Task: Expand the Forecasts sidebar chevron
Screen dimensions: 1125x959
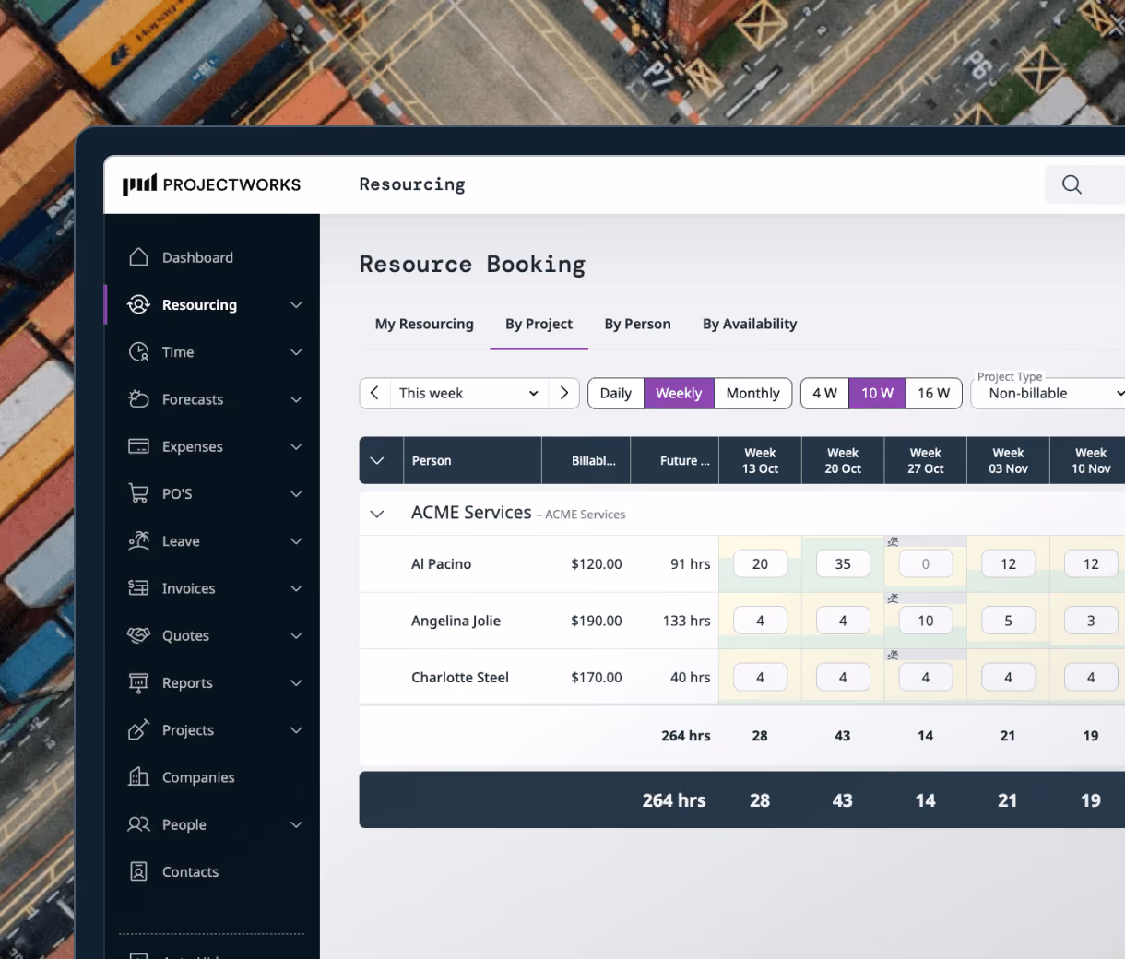Action: (x=296, y=399)
